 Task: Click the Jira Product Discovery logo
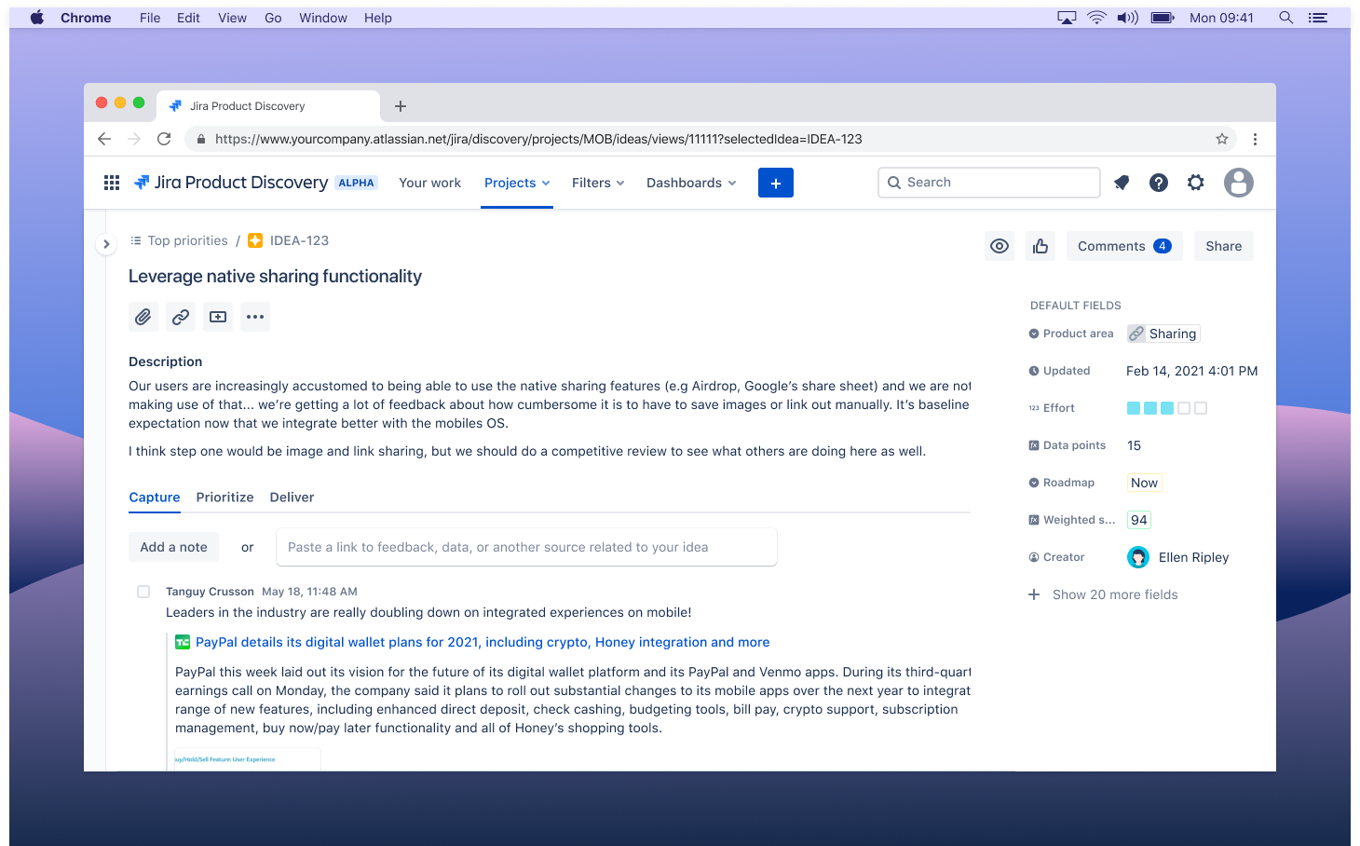[x=231, y=183]
